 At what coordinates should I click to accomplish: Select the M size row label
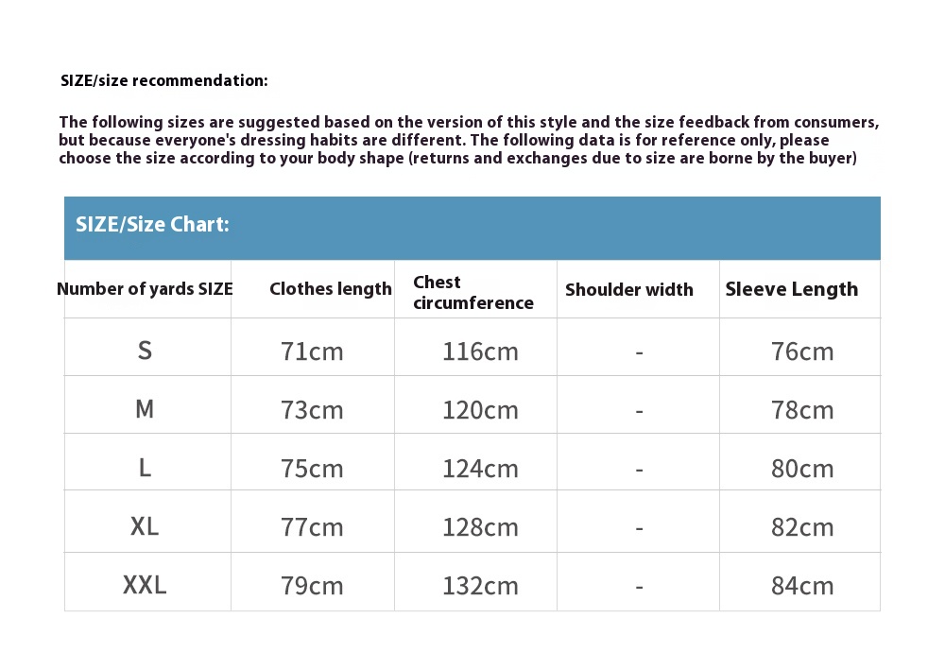(x=145, y=409)
